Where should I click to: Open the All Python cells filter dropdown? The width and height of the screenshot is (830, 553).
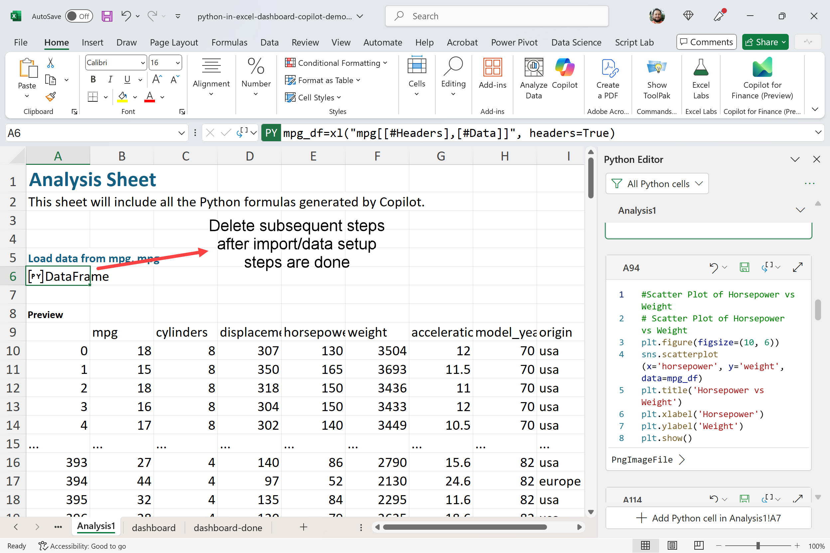click(657, 184)
